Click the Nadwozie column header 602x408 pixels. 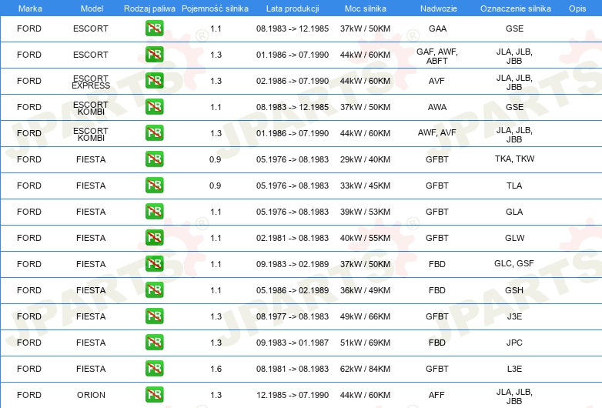pyautogui.click(x=439, y=8)
